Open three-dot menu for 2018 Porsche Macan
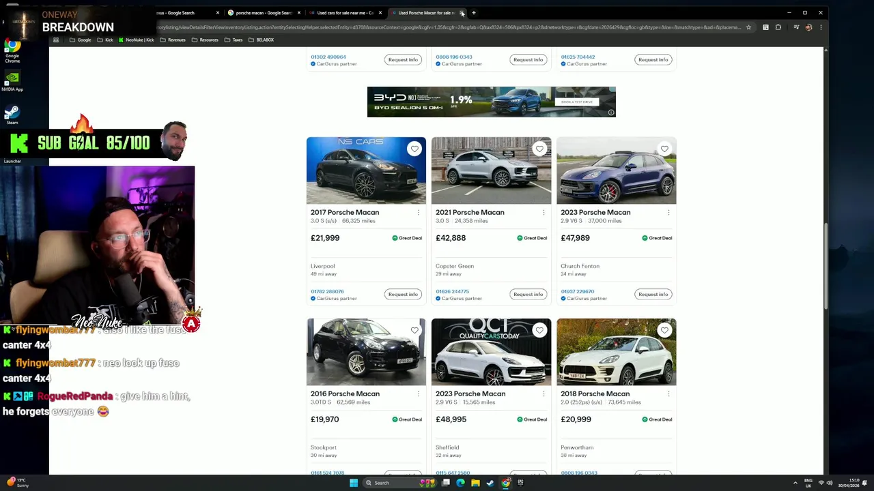This screenshot has width=874, height=491. click(668, 394)
